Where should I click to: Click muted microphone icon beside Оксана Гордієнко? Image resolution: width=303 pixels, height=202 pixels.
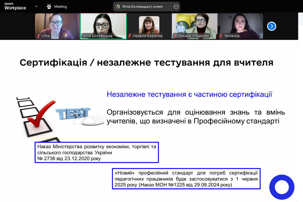coord(175,36)
